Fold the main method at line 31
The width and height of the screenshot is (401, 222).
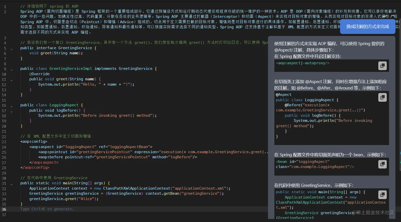pyautogui.click(x=11, y=184)
